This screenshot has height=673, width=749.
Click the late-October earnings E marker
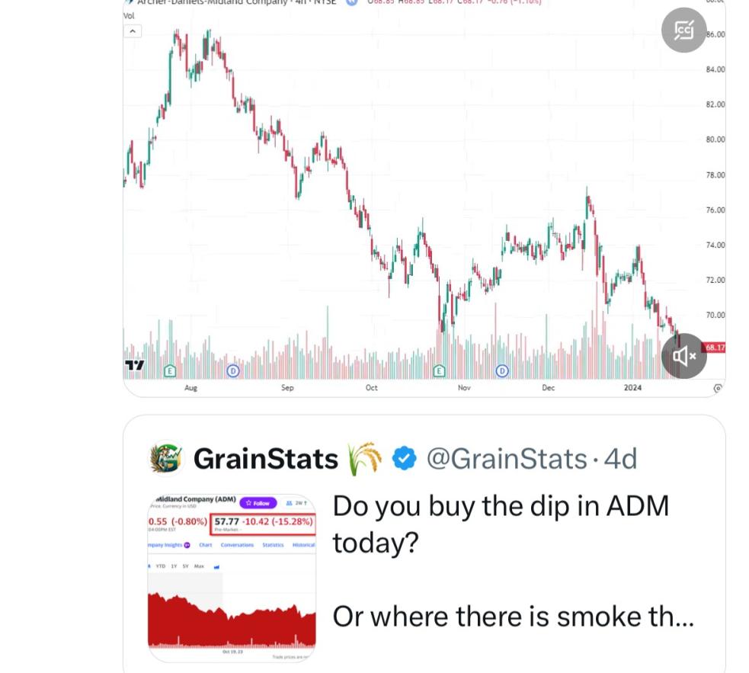coord(439,371)
